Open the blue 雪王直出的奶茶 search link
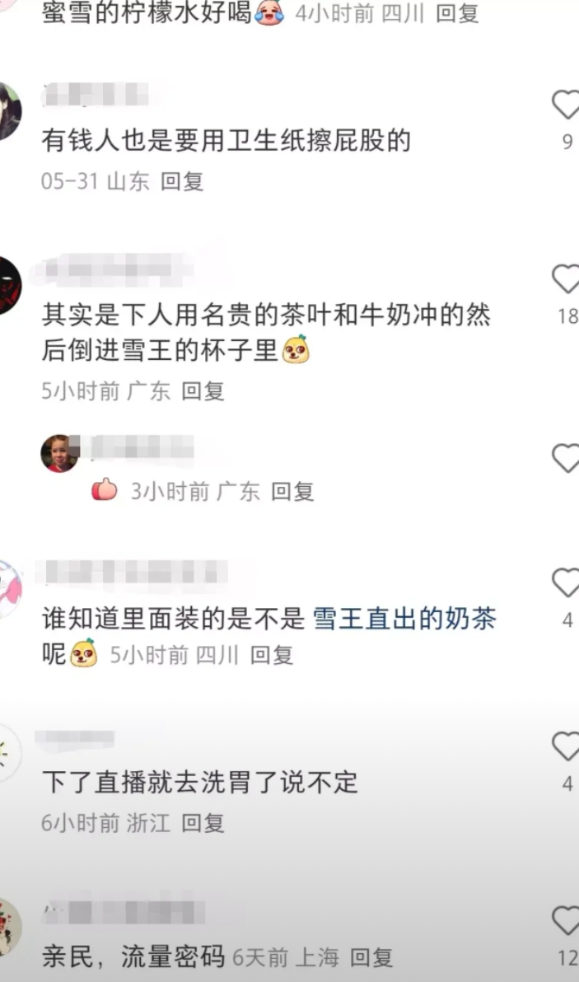Screen dimensions: 579x982 point(404,619)
